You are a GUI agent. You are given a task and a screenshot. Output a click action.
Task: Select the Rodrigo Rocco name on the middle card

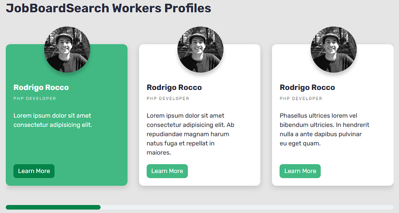point(174,88)
